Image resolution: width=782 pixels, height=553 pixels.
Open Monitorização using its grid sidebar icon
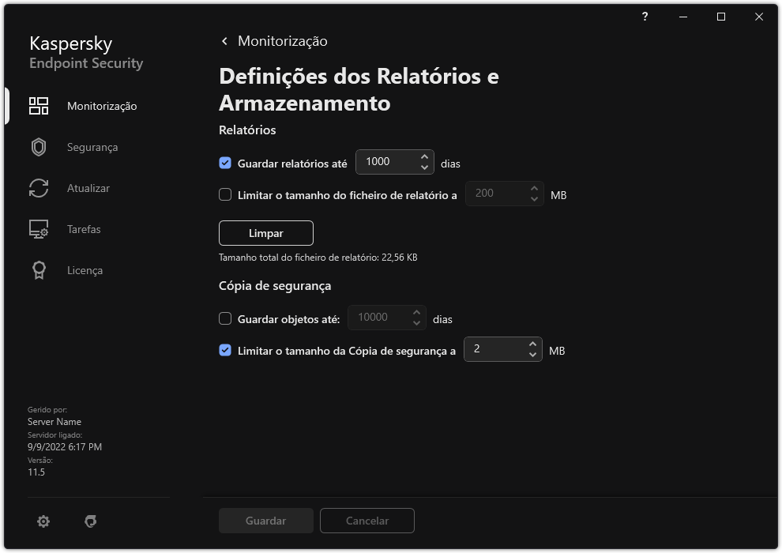[38, 105]
